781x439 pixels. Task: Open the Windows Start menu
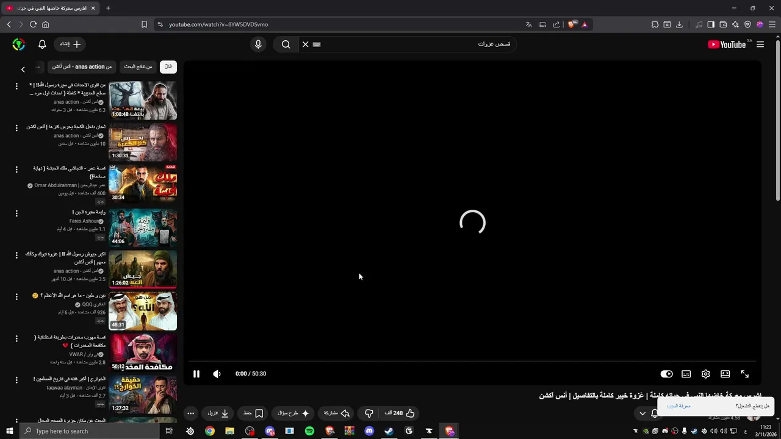[10, 431]
